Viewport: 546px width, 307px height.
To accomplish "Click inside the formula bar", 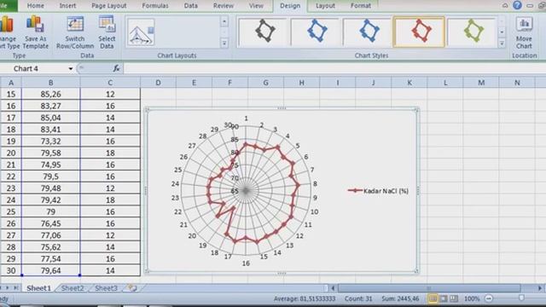I will pos(334,68).
